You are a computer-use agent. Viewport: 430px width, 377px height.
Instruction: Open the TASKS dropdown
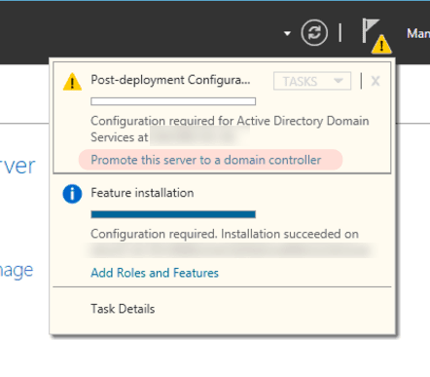click(x=312, y=81)
